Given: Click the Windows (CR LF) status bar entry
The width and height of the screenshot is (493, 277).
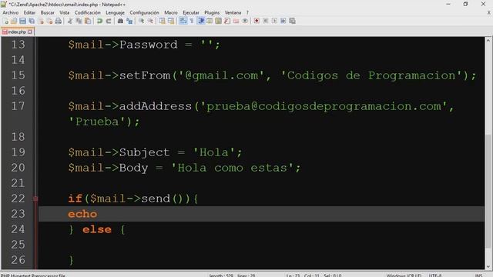Looking at the screenshot, I should pos(404,275).
